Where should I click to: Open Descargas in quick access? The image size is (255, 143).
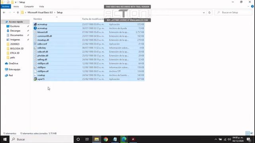click(15, 31)
